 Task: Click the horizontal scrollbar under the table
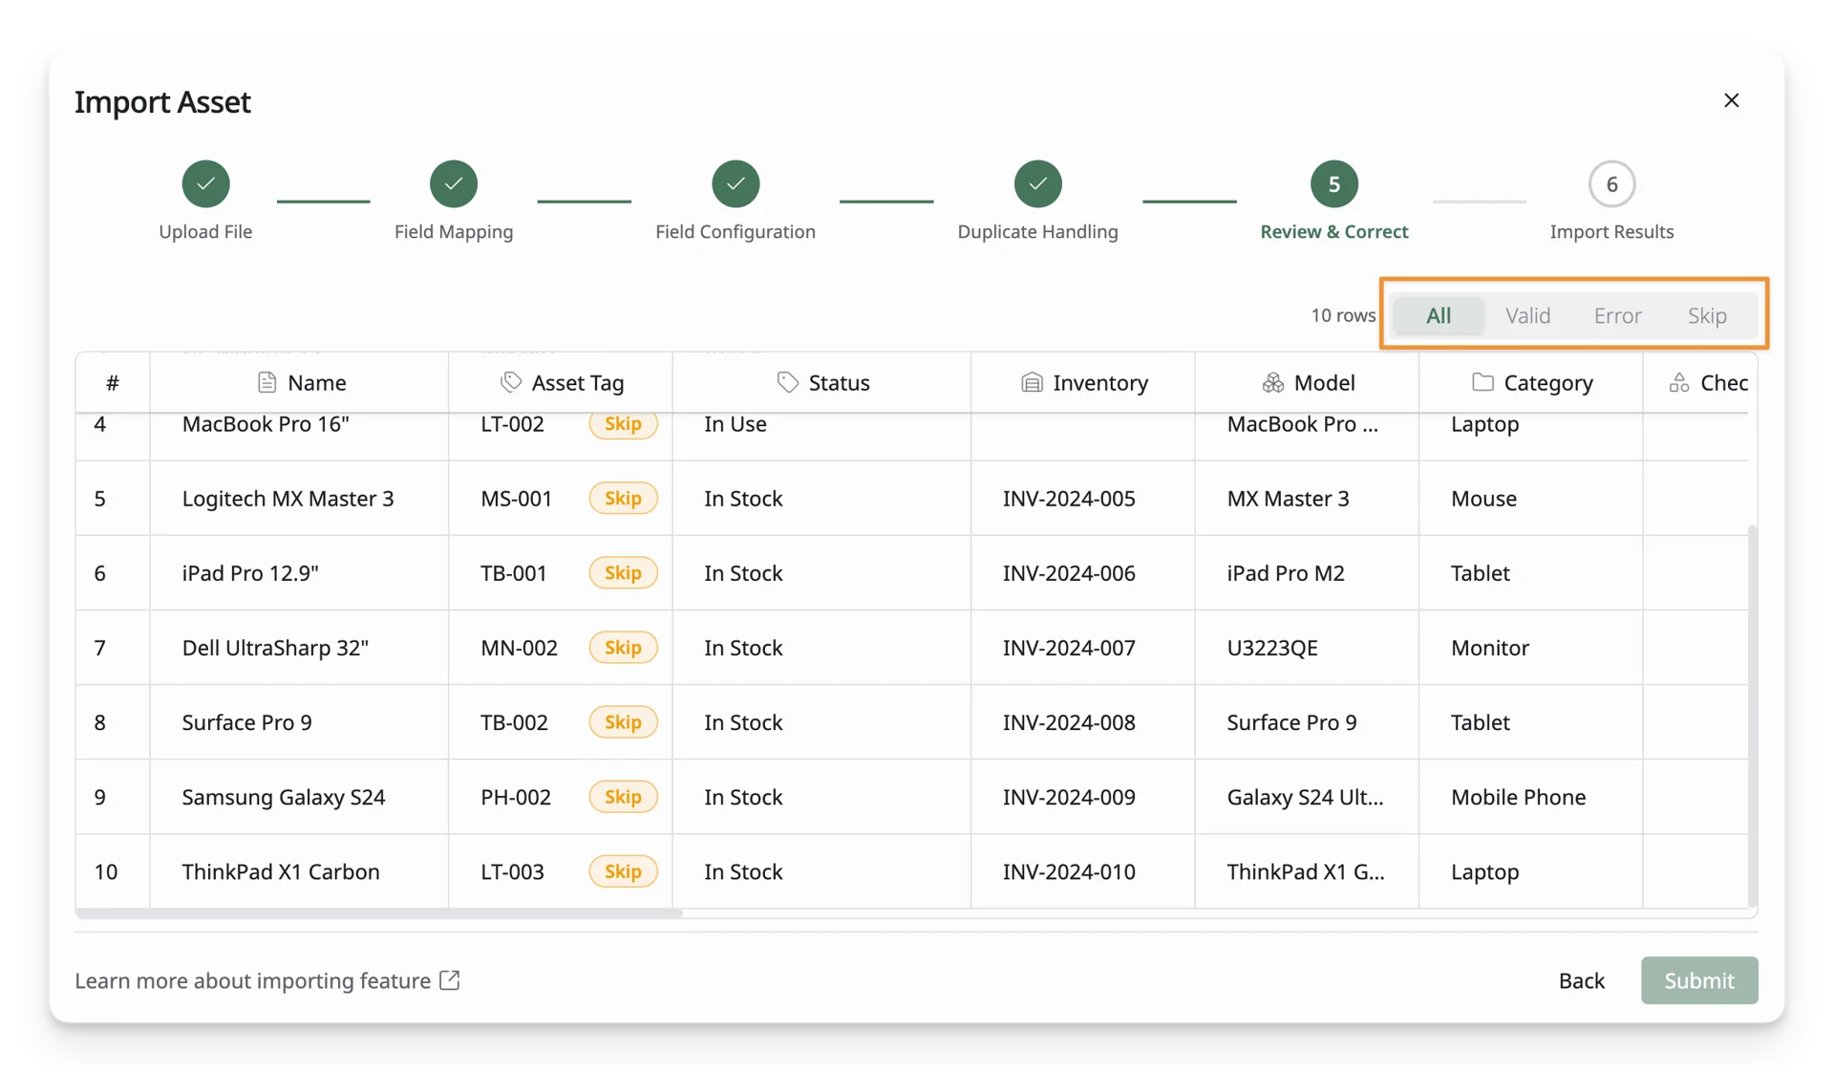pyautogui.click(x=379, y=913)
